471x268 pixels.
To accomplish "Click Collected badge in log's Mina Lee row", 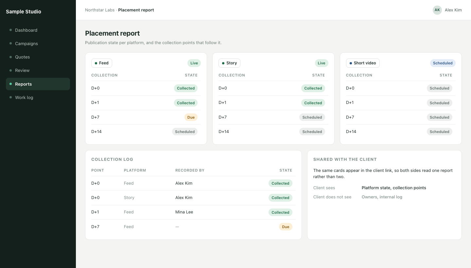I will (x=280, y=212).
